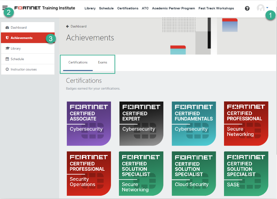The height and width of the screenshot is (199, 277).
Task: Open the Solution Specialist Cloud Security badge
Action: (x=194, y=174)
